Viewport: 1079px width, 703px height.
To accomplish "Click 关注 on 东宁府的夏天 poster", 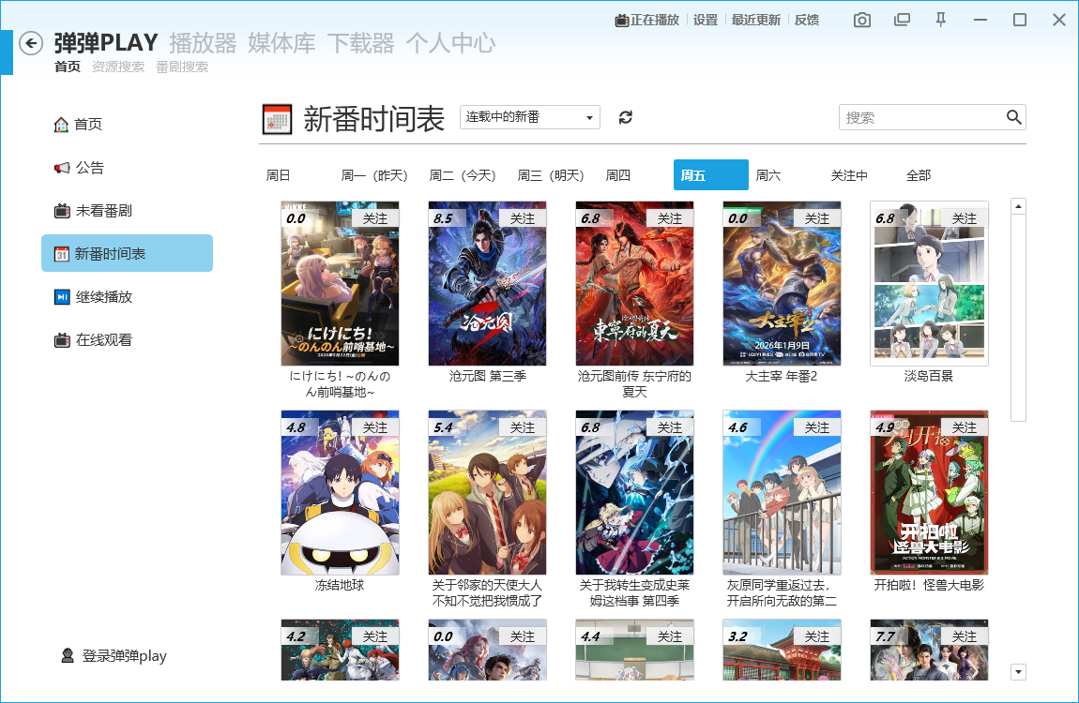I will point(670,218).
